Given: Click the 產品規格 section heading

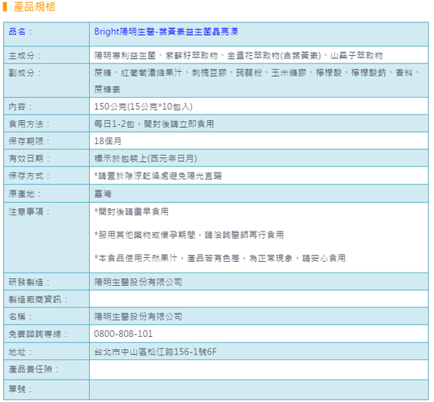Looking at the screenshot, I should pyautogui.click(x=34, y=7).
